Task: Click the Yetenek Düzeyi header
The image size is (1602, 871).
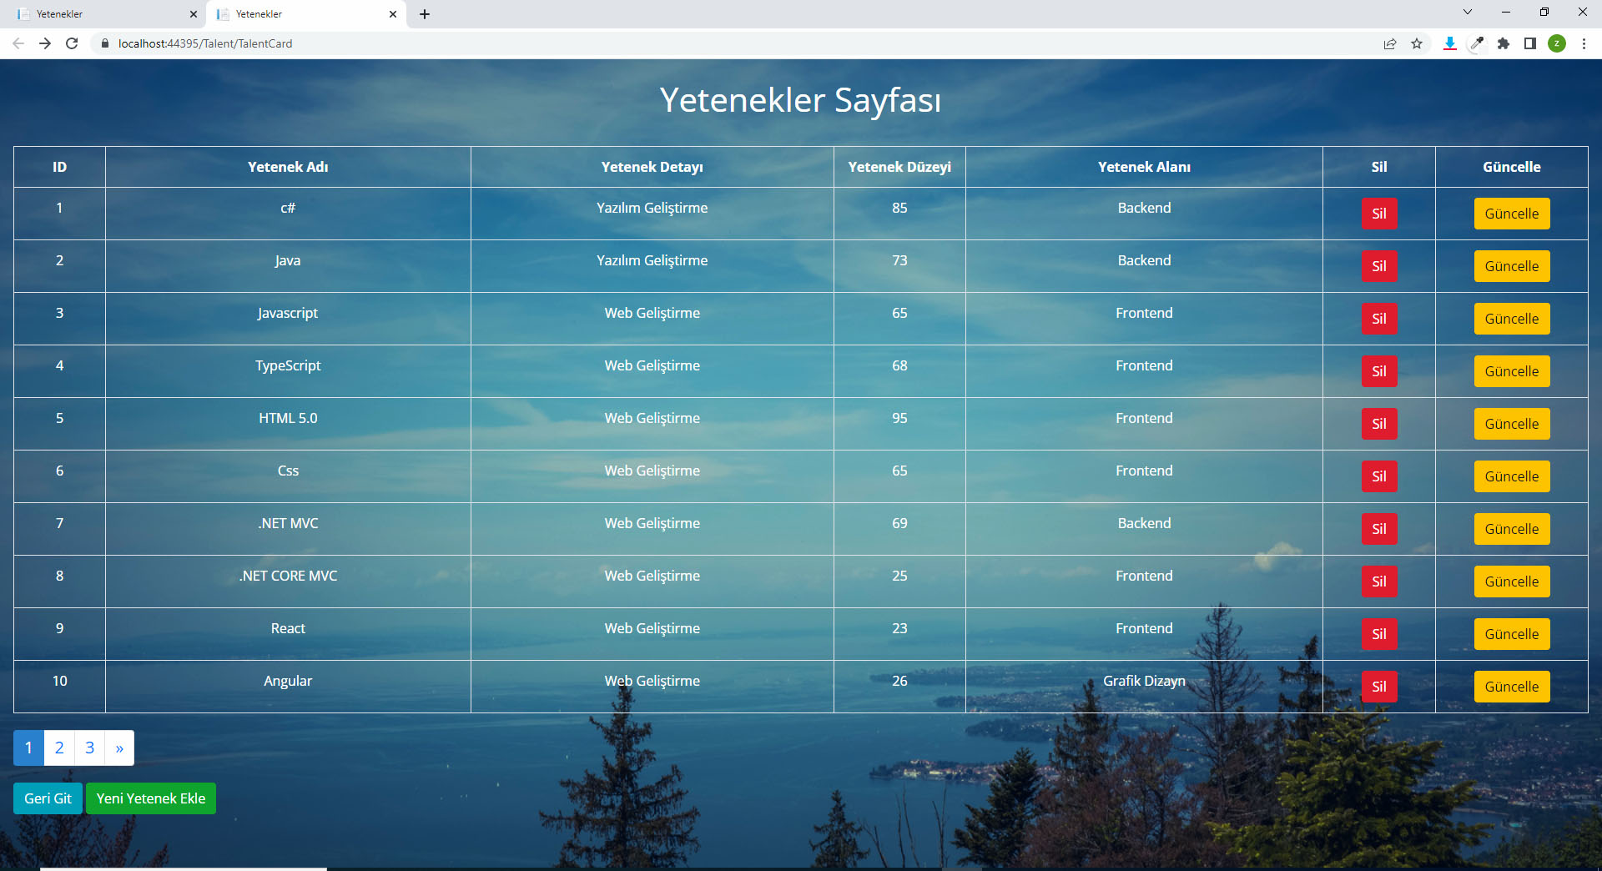Action: point(899,167)
